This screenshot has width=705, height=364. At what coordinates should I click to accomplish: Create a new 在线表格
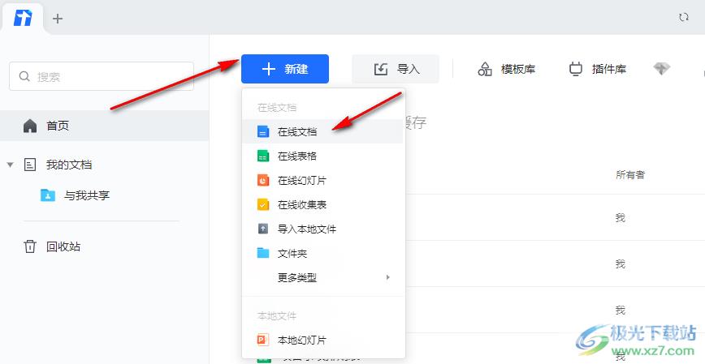[322, 156]
